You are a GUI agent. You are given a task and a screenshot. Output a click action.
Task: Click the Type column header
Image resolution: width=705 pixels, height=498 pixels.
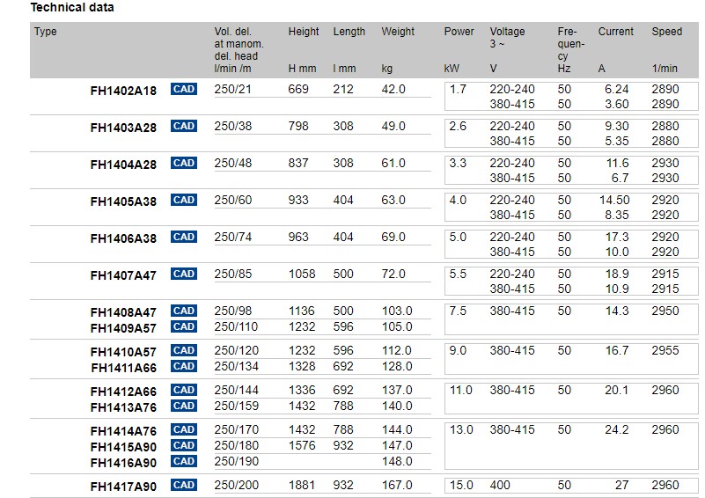(46, 32)
